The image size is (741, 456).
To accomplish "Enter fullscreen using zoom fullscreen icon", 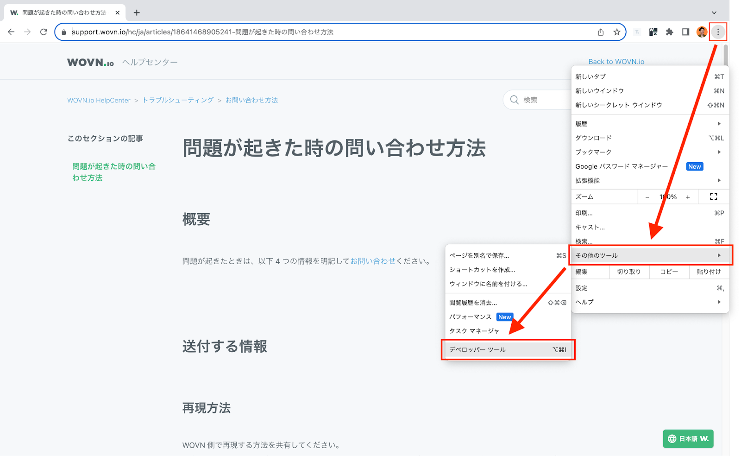I will click(x=713, y=197).
